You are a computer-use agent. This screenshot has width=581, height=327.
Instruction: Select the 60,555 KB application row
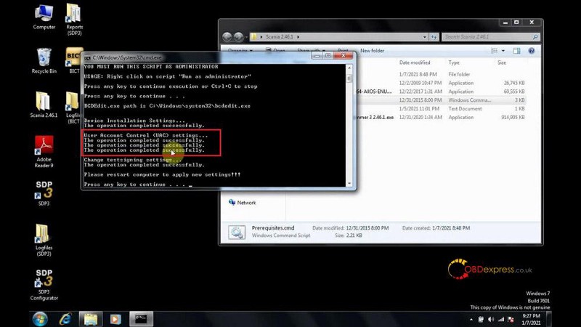(x=441, y=92)
